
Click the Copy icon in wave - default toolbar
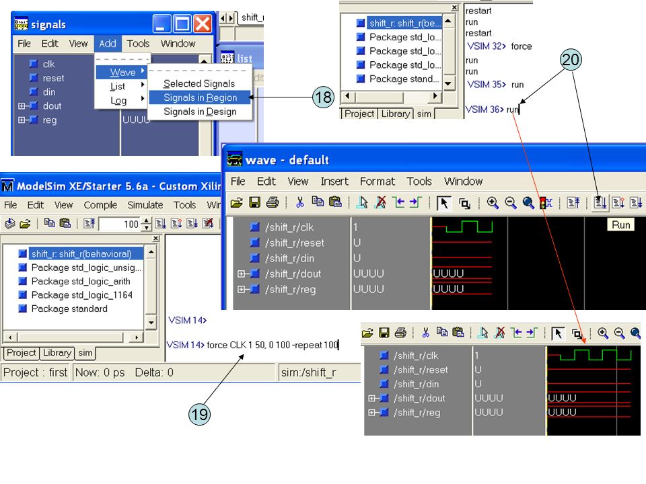(318, 201)
